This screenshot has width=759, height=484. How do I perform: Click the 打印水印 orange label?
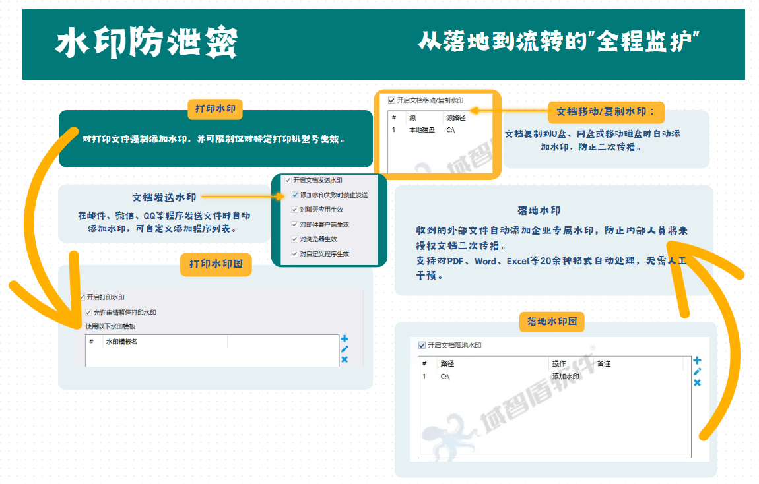(x=215, y=109)
